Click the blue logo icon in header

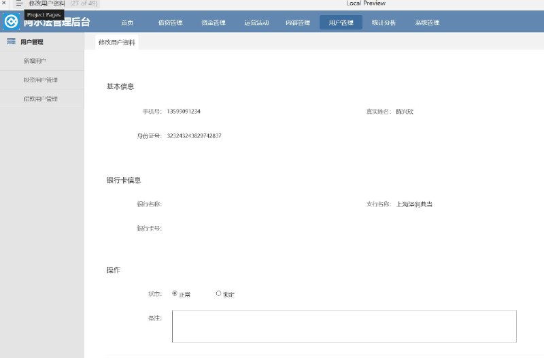point(11,22)
